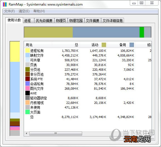Viewport: 161px width, 147px height.
Task: Switch to the 使用计数 tab
Action: click(x=14, y=20)
